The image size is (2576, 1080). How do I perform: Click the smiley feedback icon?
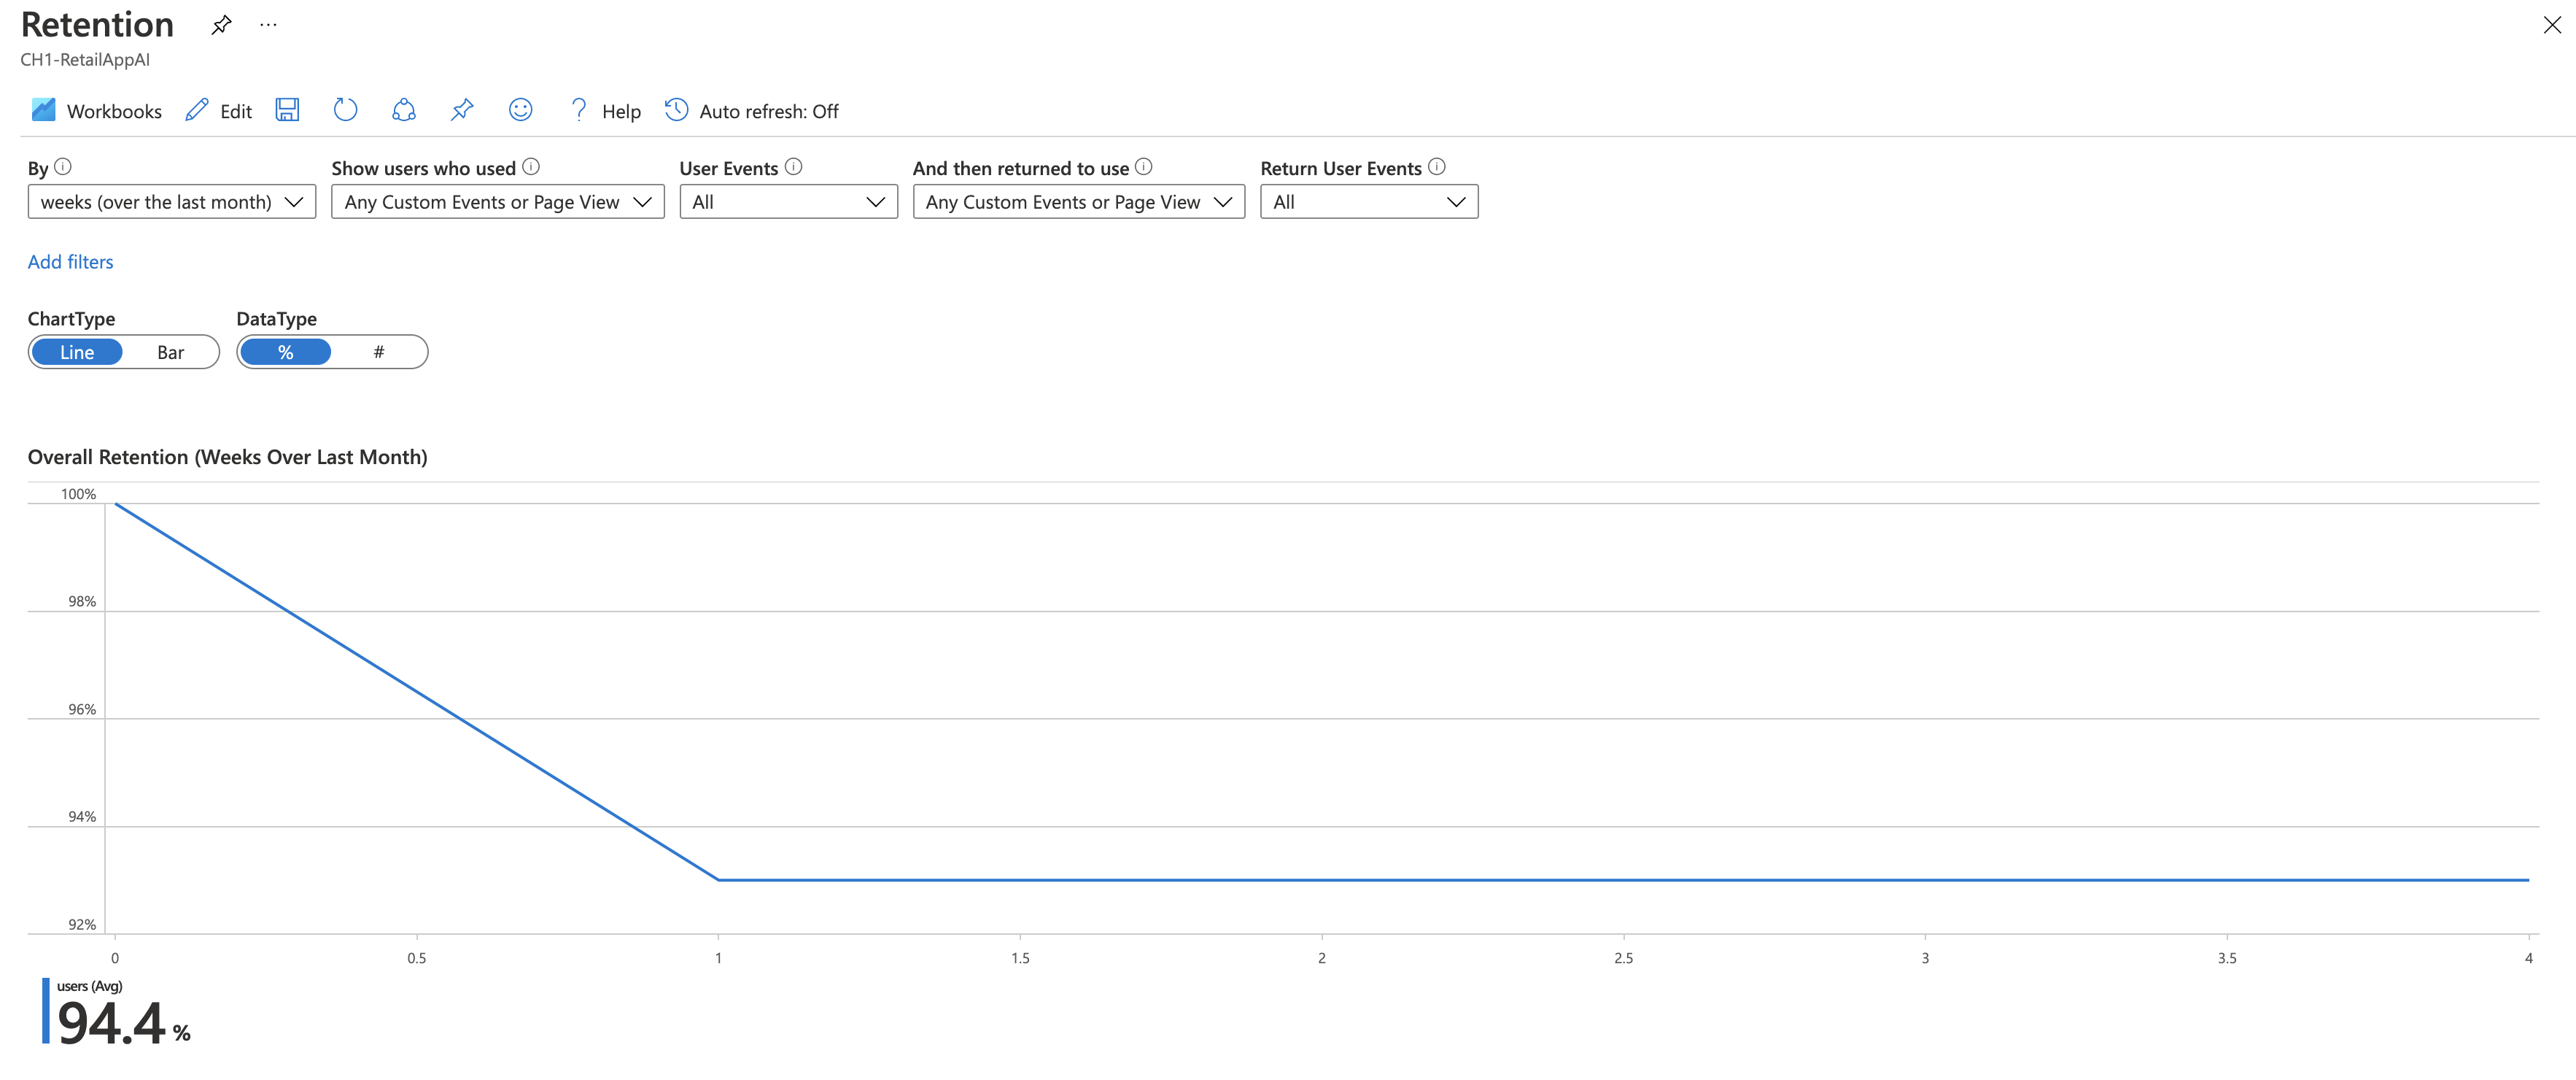(x=520, y=110)
